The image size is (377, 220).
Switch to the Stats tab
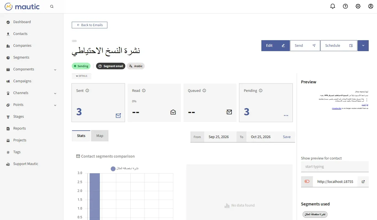click(x=81, y=136)
